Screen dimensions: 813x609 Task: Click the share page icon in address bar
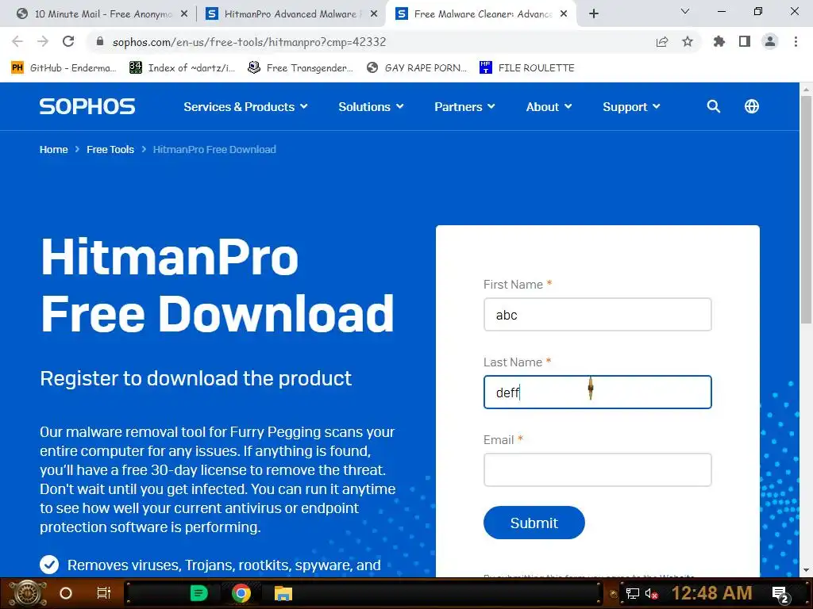pos(662,42)
